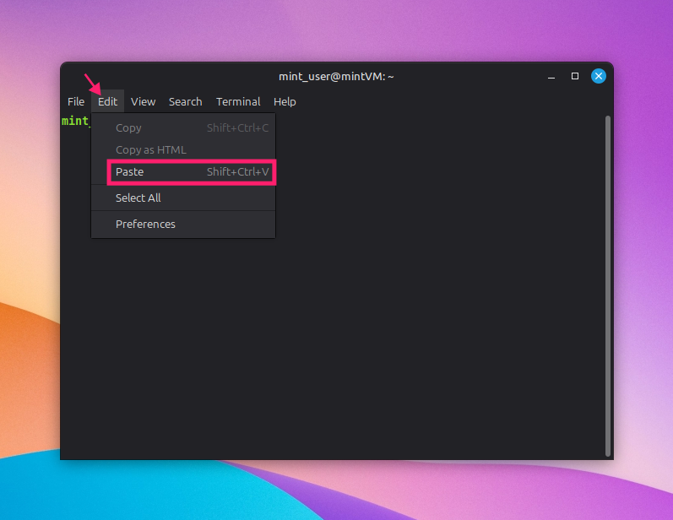This screenshot has height=520, width=673.
Task: Click Select All in Edit menu
Action: click(x=183, y=198)
